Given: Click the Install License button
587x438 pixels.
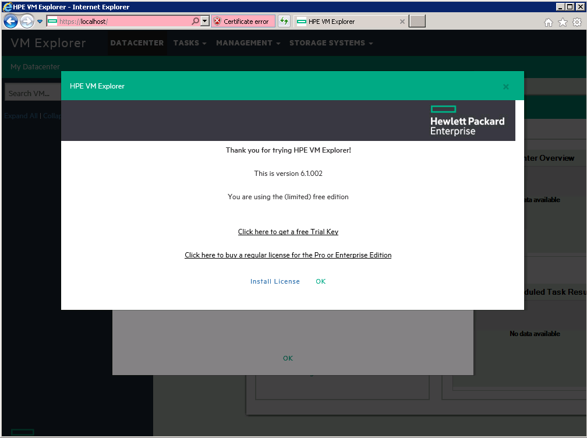Looking at the screenshot, I should point(275,281).
